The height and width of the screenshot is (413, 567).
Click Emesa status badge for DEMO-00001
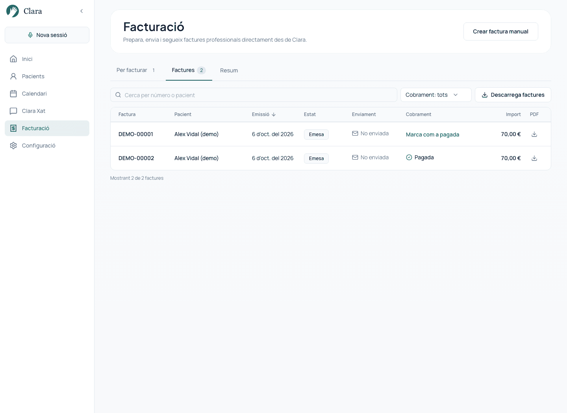(316, 135)
